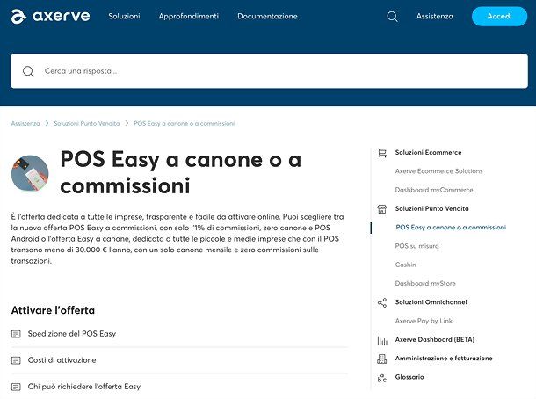The height and width of the screenshot is (399, 536).
Task: Click the Soluzioni Punto Vendita breadcrumb link
Action: [x=87, y=123]
